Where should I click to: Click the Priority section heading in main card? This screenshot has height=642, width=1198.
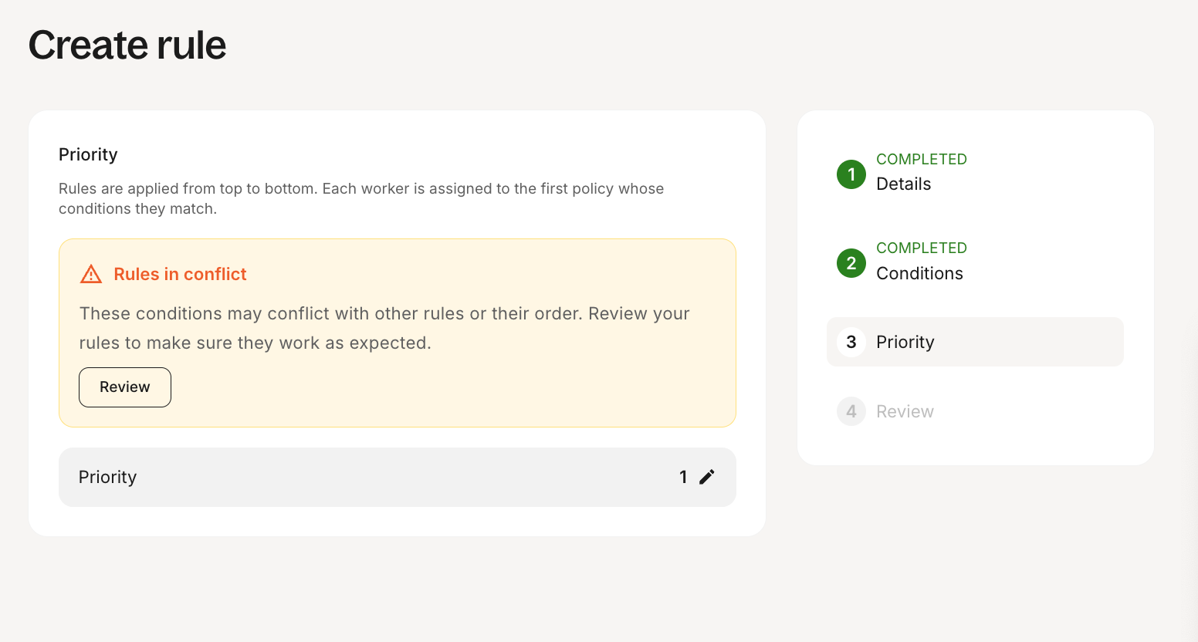[88, 154]
